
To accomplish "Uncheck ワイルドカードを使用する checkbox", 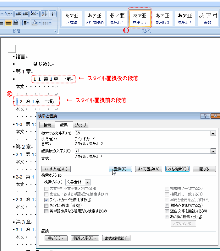I will click(47, 200).
